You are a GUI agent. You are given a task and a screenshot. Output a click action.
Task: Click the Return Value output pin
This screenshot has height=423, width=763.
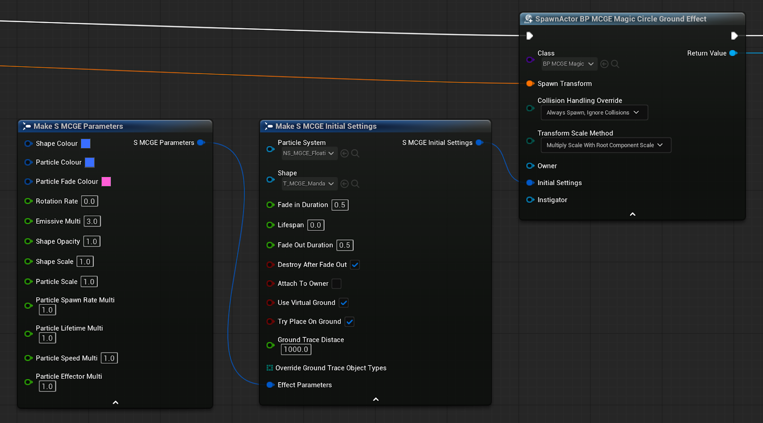coord(733,53)
